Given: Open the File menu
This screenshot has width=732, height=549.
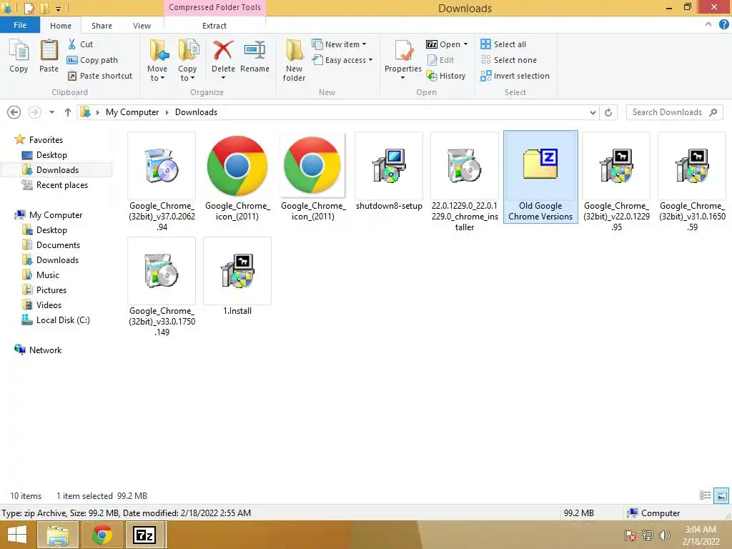Looking at the screenshot, I should [x=20, y=25].
